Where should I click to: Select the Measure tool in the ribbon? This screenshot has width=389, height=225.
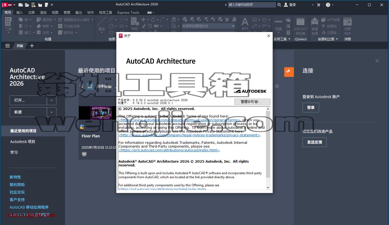click(279, 24)
